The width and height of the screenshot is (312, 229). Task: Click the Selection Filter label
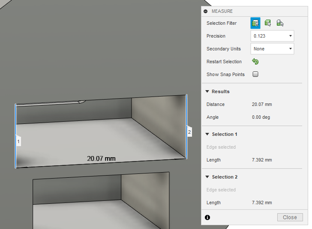tap(222, 23)
